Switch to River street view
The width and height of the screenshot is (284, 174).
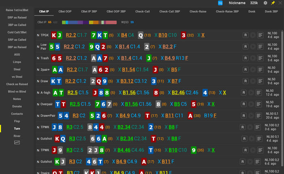17,136
